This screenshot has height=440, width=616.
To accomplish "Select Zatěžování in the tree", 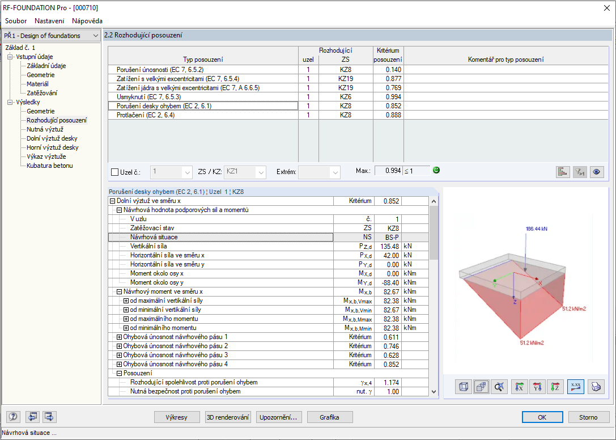I will click(42, 93).
